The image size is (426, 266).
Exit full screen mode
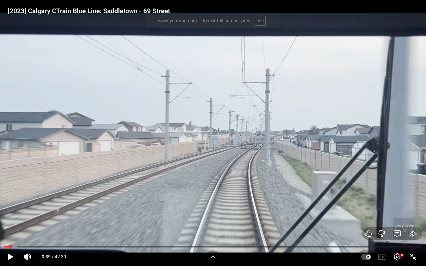[x=413, y=257]
